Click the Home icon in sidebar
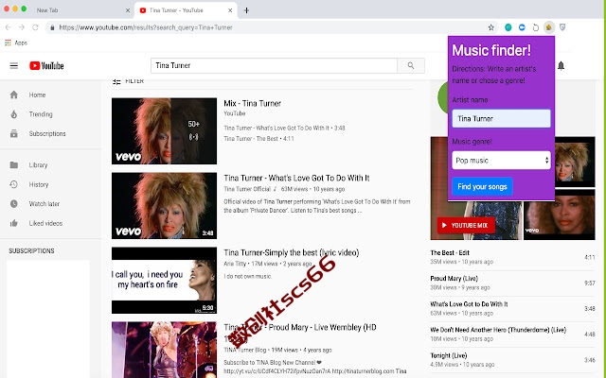Image resolution: width=606 pixels, height=378 pixels. [x=14, y=94]
